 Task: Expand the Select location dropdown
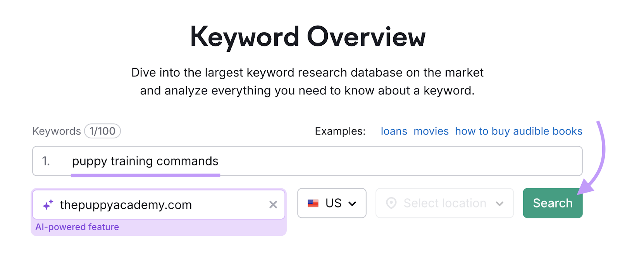(x=444, y=203)
